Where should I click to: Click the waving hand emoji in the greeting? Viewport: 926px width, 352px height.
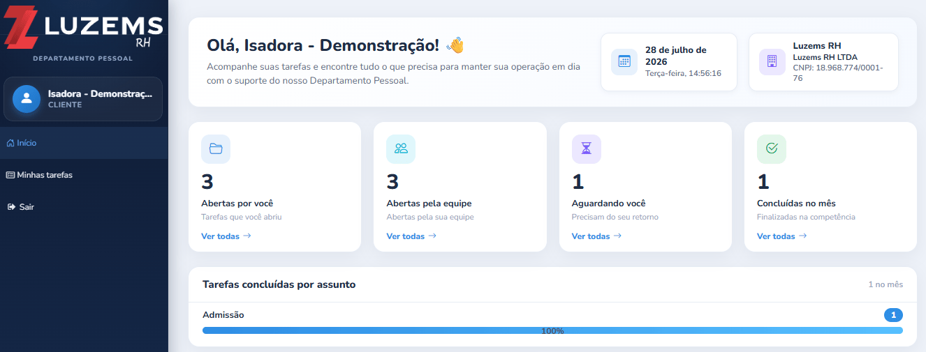pos(455,45)
